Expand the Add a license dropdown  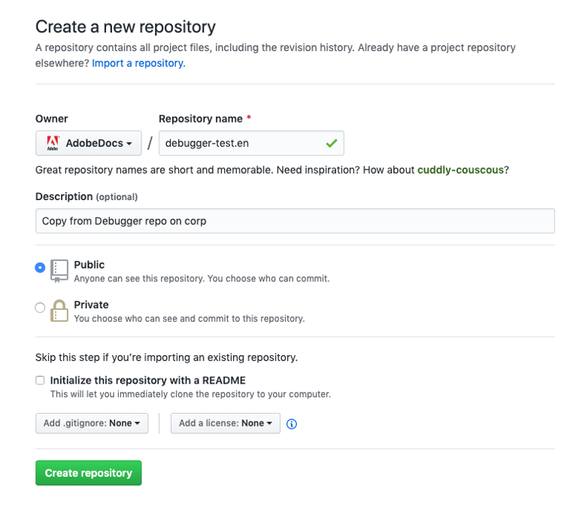(x=226, y=423)
